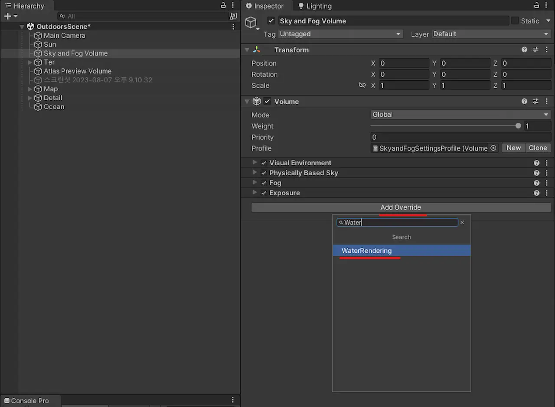Open the Inspector three-dot options menu
This screenshot has height=407, width=555.
547,5
